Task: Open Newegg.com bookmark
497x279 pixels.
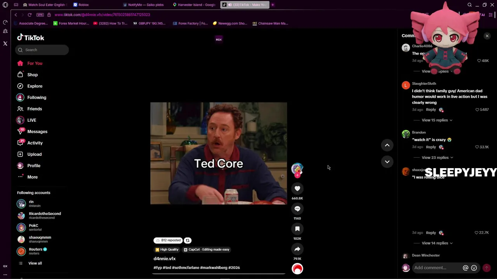Action: [230, 23]
